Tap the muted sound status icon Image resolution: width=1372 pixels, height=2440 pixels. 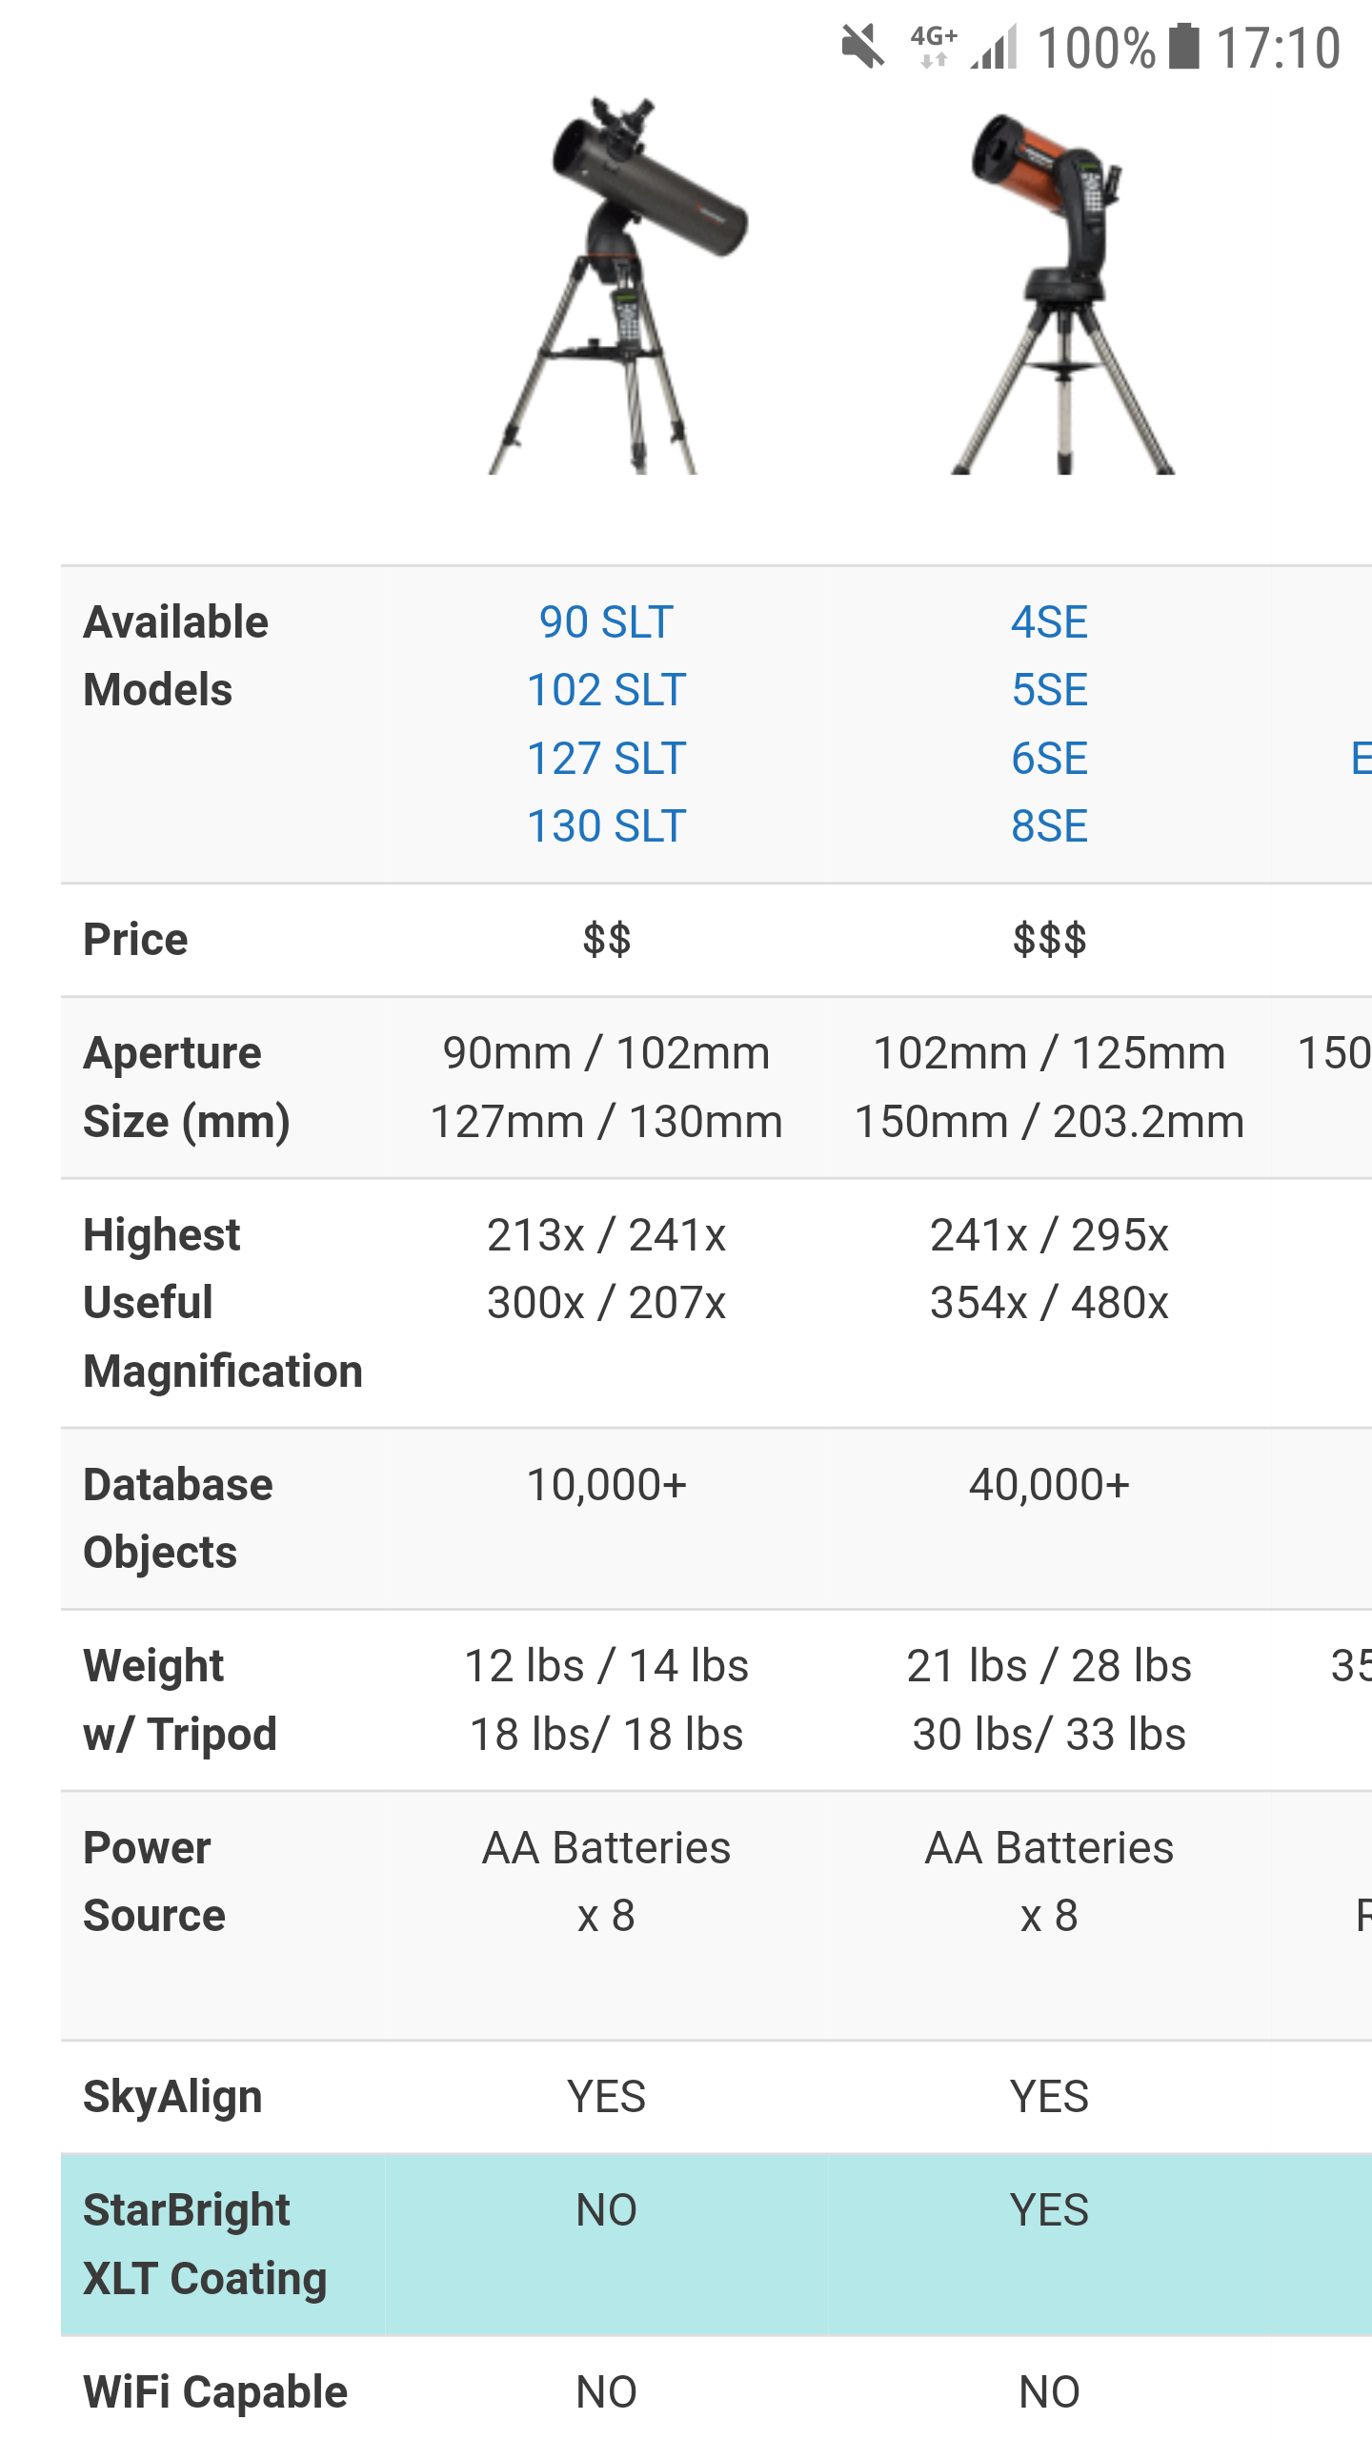862,47
